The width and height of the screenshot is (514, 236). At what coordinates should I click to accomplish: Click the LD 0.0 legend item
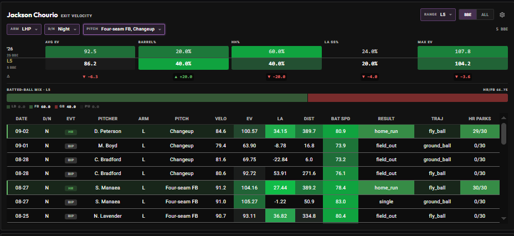tap(16, 107)
